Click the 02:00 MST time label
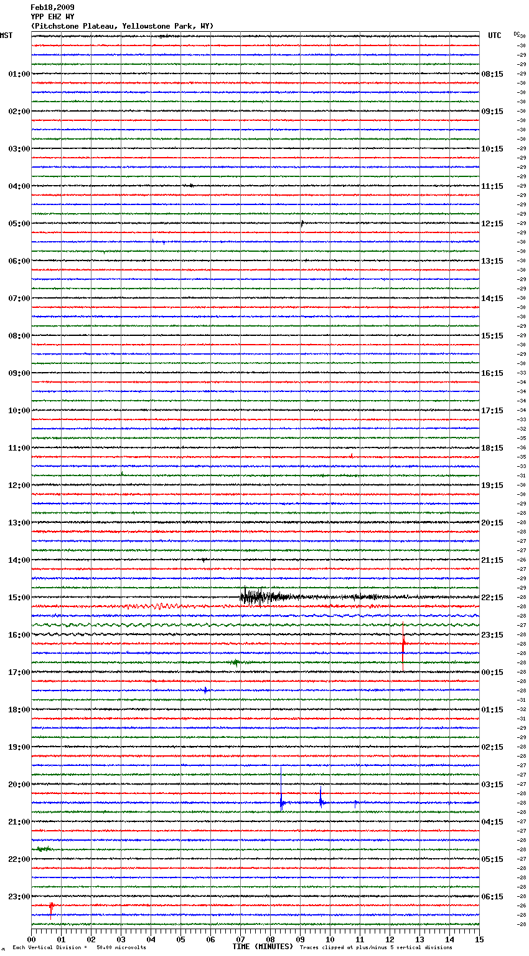 [19, 112]
